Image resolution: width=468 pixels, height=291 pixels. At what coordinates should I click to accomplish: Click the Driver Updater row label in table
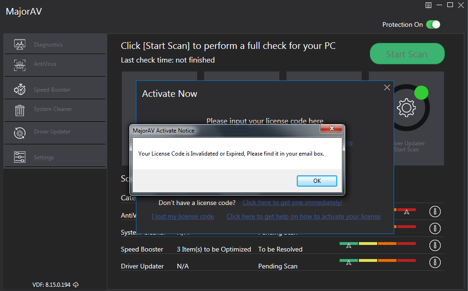pos(142,266)
